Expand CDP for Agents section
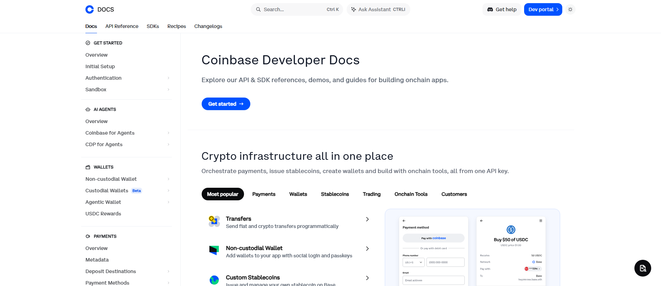The height and width of the screenshot is (286, 661). click(168, 144)
